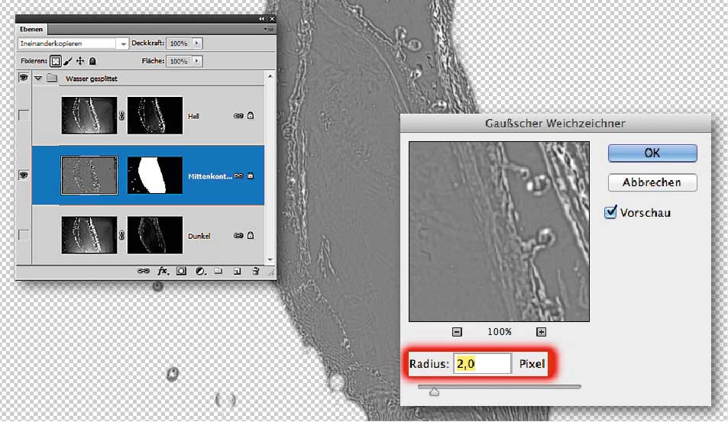The height and width of the screenshot is (422, 728).
Task: Click the Deckkraft 100% field
Action: [x=180, y=43]
